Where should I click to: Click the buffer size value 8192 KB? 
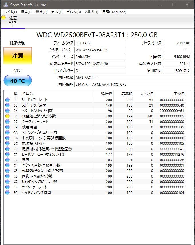pos(177,43)
